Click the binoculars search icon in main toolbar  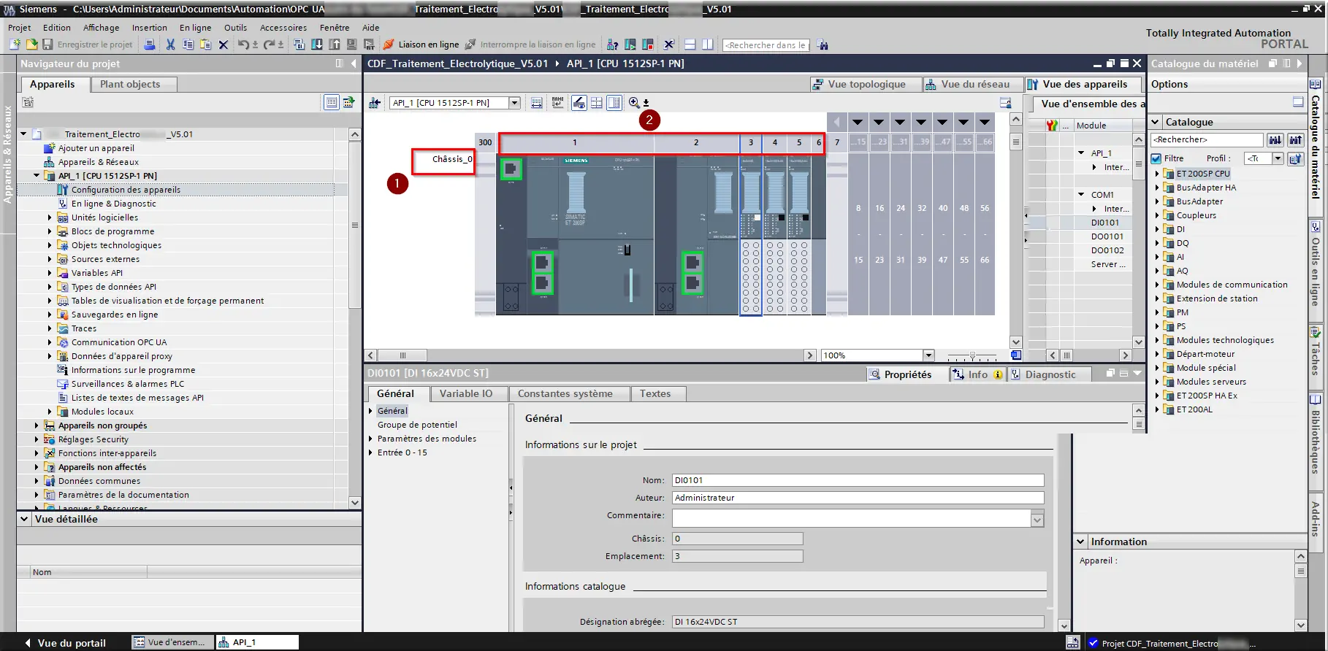[823, 45]
